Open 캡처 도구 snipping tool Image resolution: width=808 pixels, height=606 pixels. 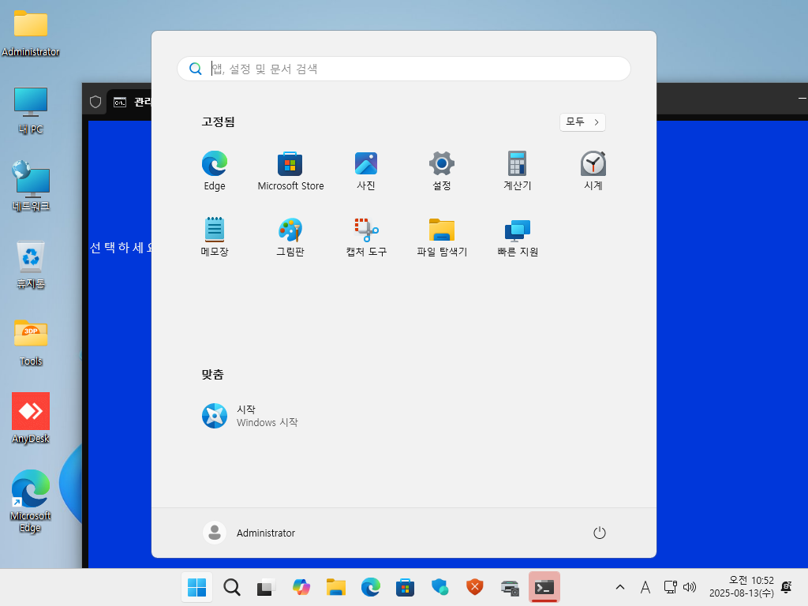point(366,237)
